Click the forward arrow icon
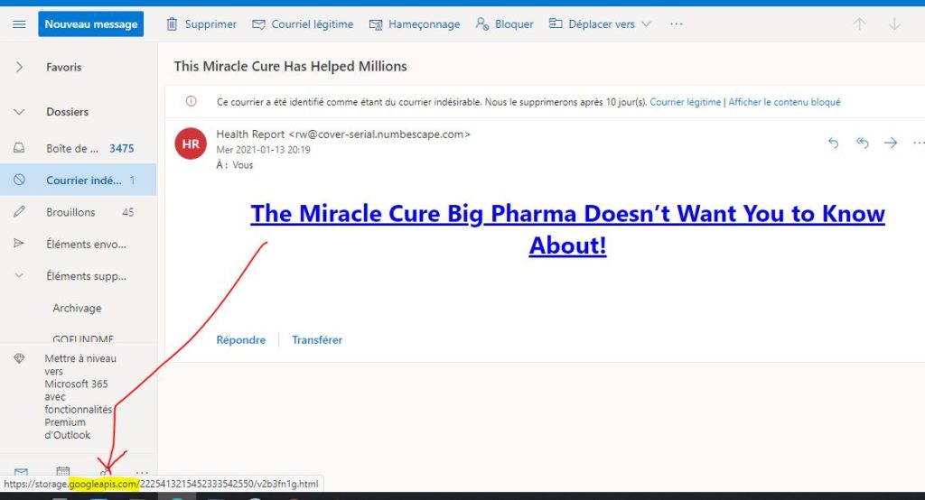The width and height of the screenshot is (925, 500). click(x=891, y=143)
